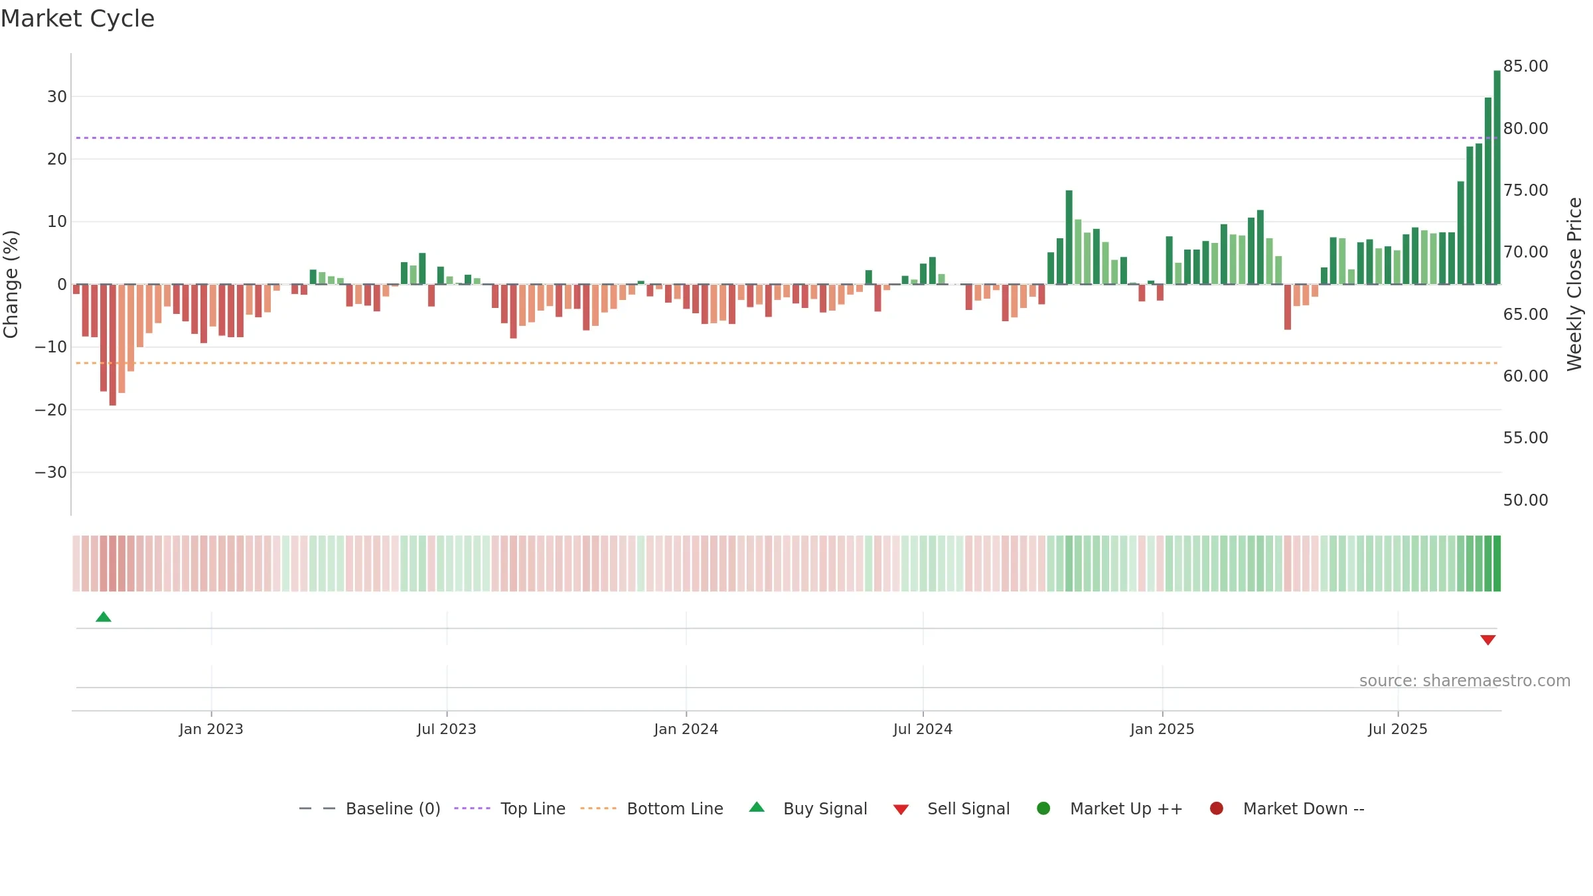Click the Jan 2024 axis label
1593x896 pixels.
(686, 729)
